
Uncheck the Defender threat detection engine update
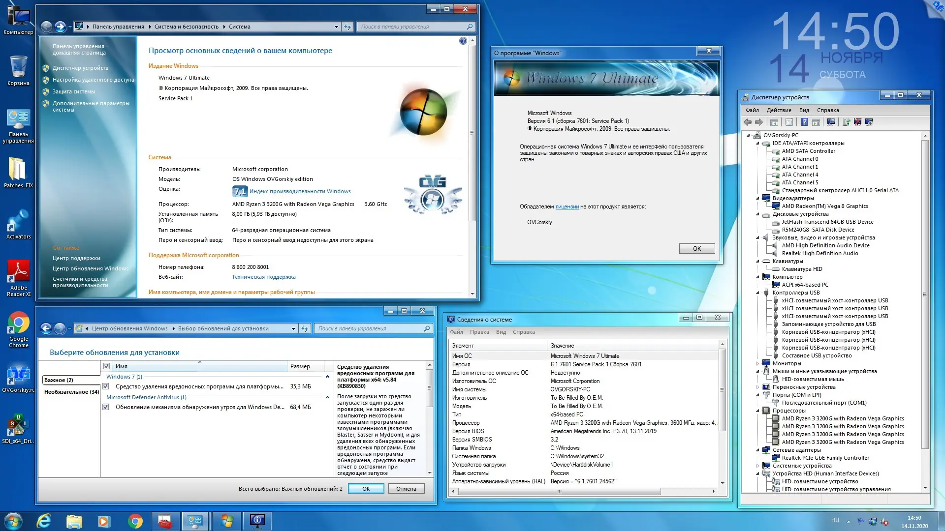tap(105, 407)
